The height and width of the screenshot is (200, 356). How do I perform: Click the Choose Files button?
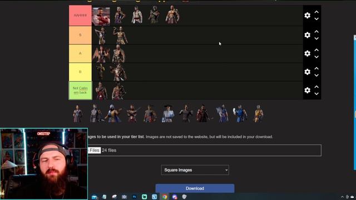pos(94,151)
